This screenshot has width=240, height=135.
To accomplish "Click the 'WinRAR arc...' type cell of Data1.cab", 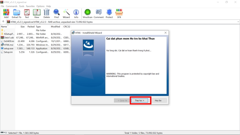I will point(42,37).
